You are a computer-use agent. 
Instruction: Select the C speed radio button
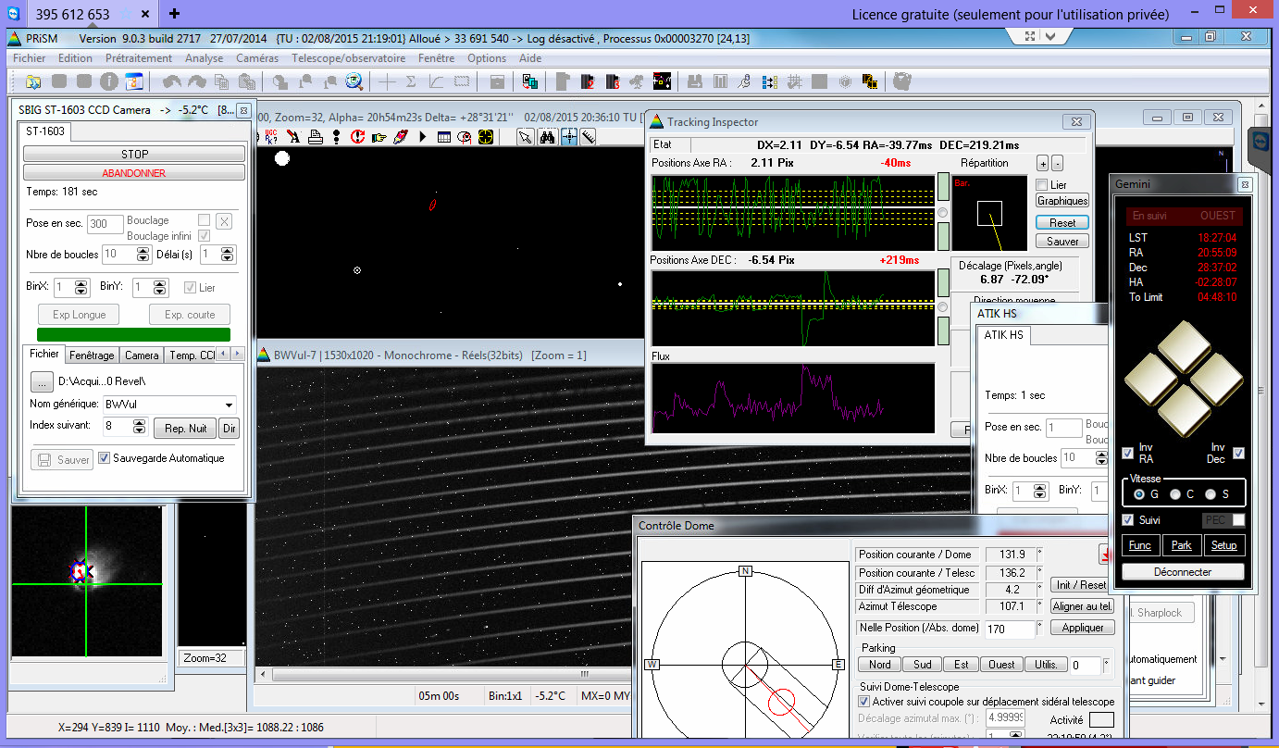1175,494
